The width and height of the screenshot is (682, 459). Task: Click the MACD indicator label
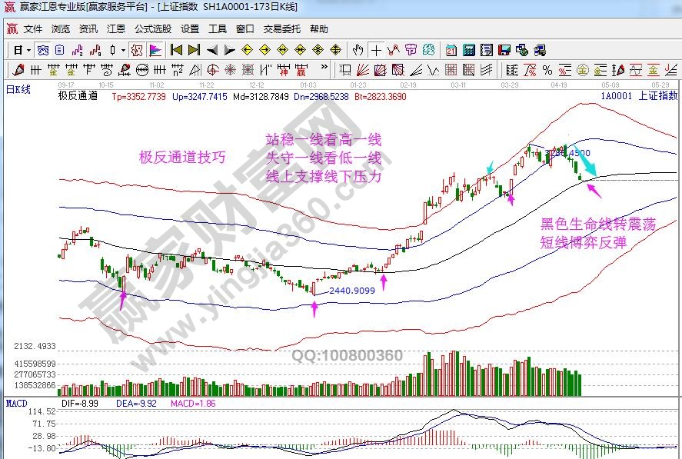(x=16, y=403)
